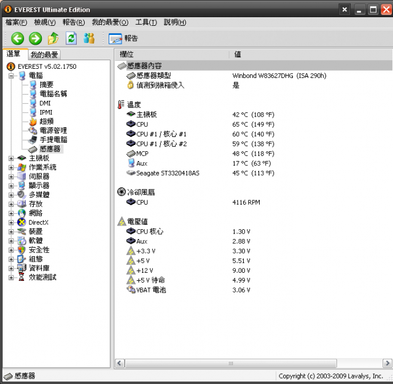This screenshot has width=393, height=384.
Task: Click the flame icon for 超頻
Action: click(x=33, y=122)
